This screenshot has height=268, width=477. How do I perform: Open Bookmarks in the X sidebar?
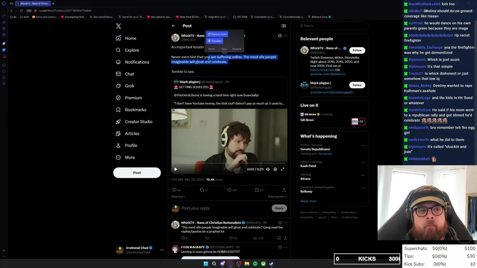(x=131, y=110)
